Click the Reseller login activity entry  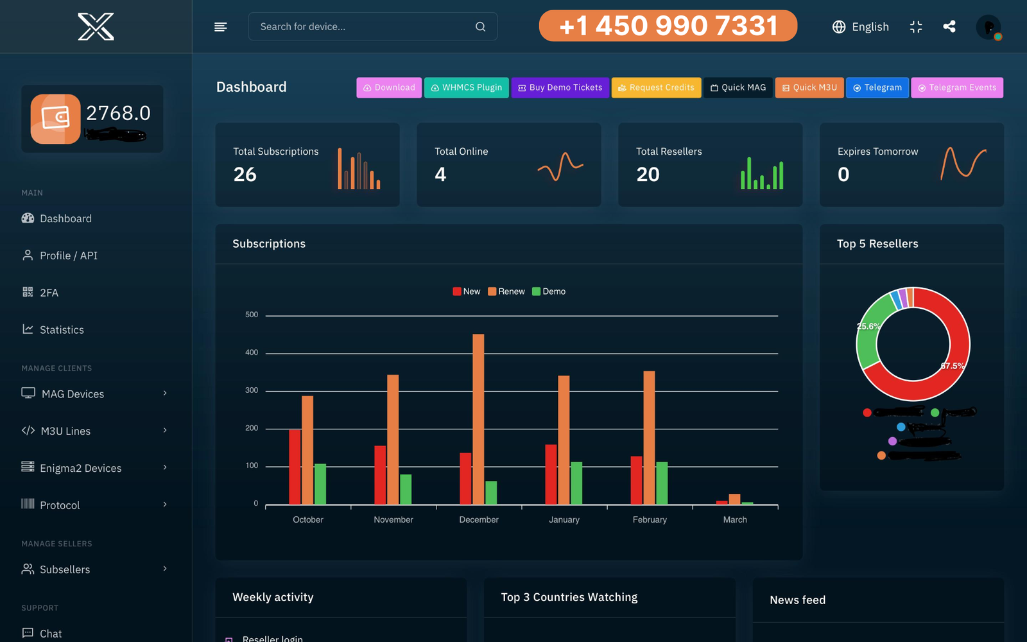(273, 639)
